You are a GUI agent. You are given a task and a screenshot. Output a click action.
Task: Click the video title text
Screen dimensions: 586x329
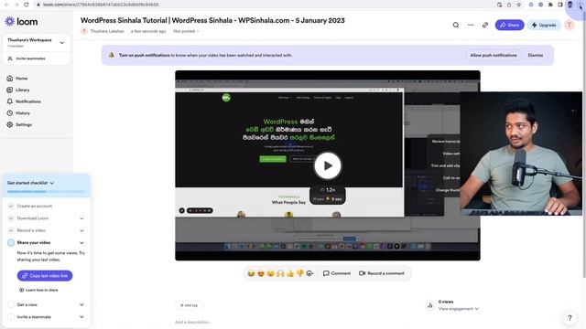[212, 20]
